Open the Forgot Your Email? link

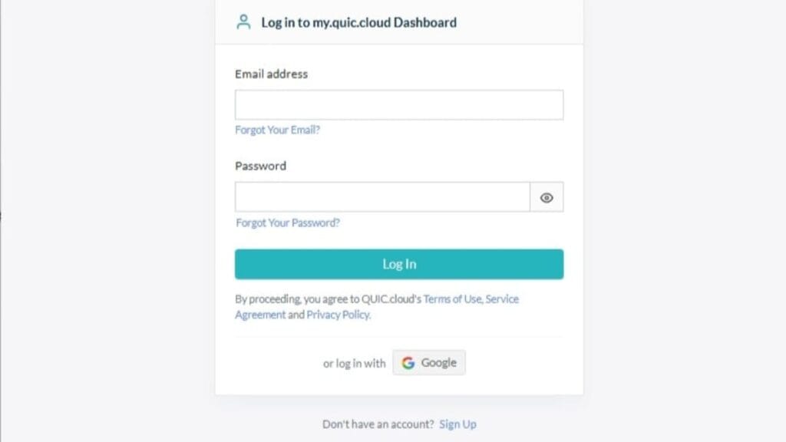click(276, 130)
